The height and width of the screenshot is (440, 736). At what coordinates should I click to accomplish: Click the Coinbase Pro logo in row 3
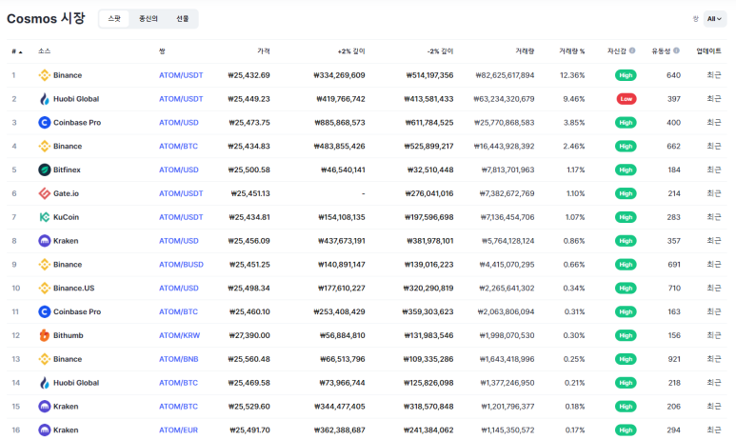pos(44,123)
